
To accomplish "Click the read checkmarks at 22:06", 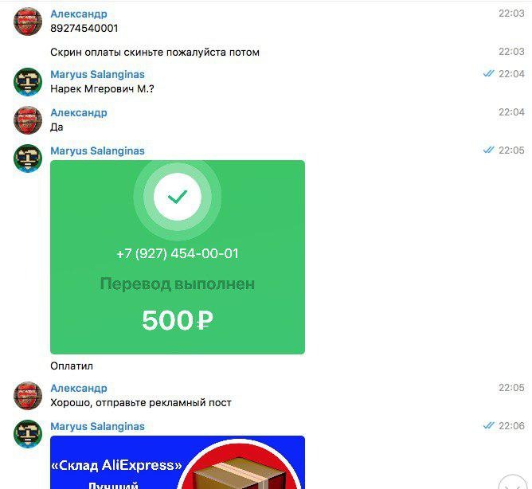I will click(x=488, y=425).
